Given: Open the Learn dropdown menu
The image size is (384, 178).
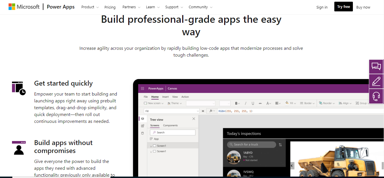Looking at the screenshot, I should 153,7.
